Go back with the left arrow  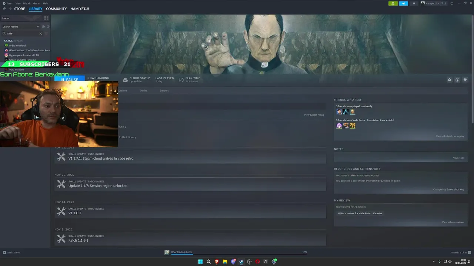click(4, 8)
